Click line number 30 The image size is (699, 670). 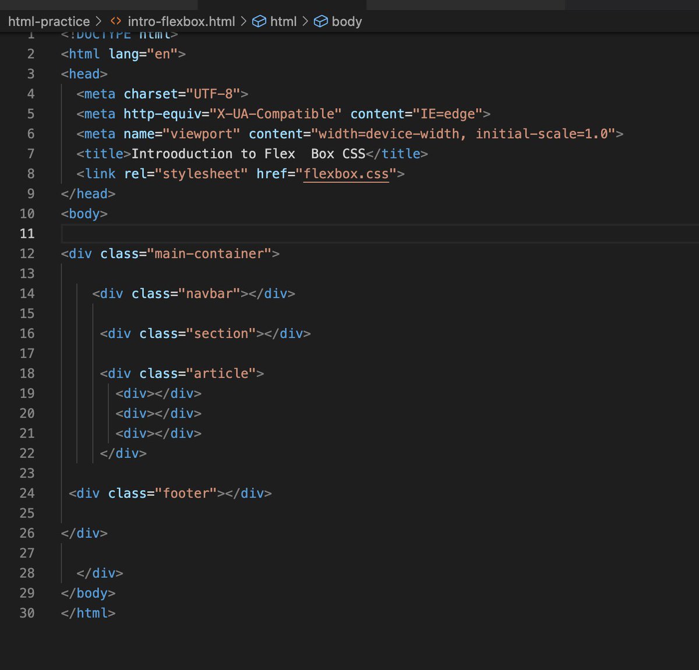coord(27,613)
